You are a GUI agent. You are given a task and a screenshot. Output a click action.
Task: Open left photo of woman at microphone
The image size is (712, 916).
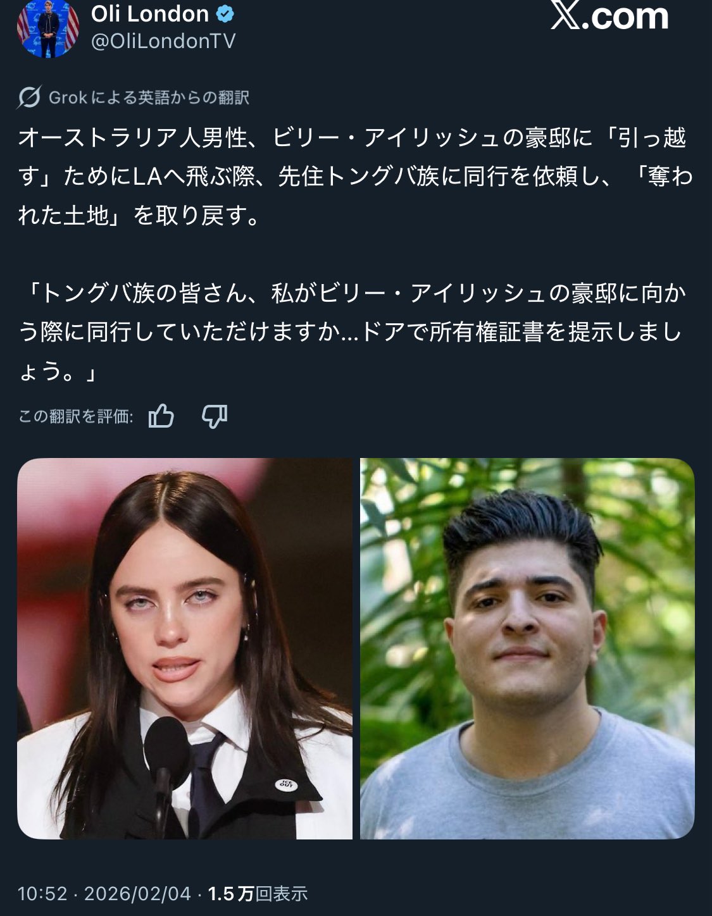(185, 648)
